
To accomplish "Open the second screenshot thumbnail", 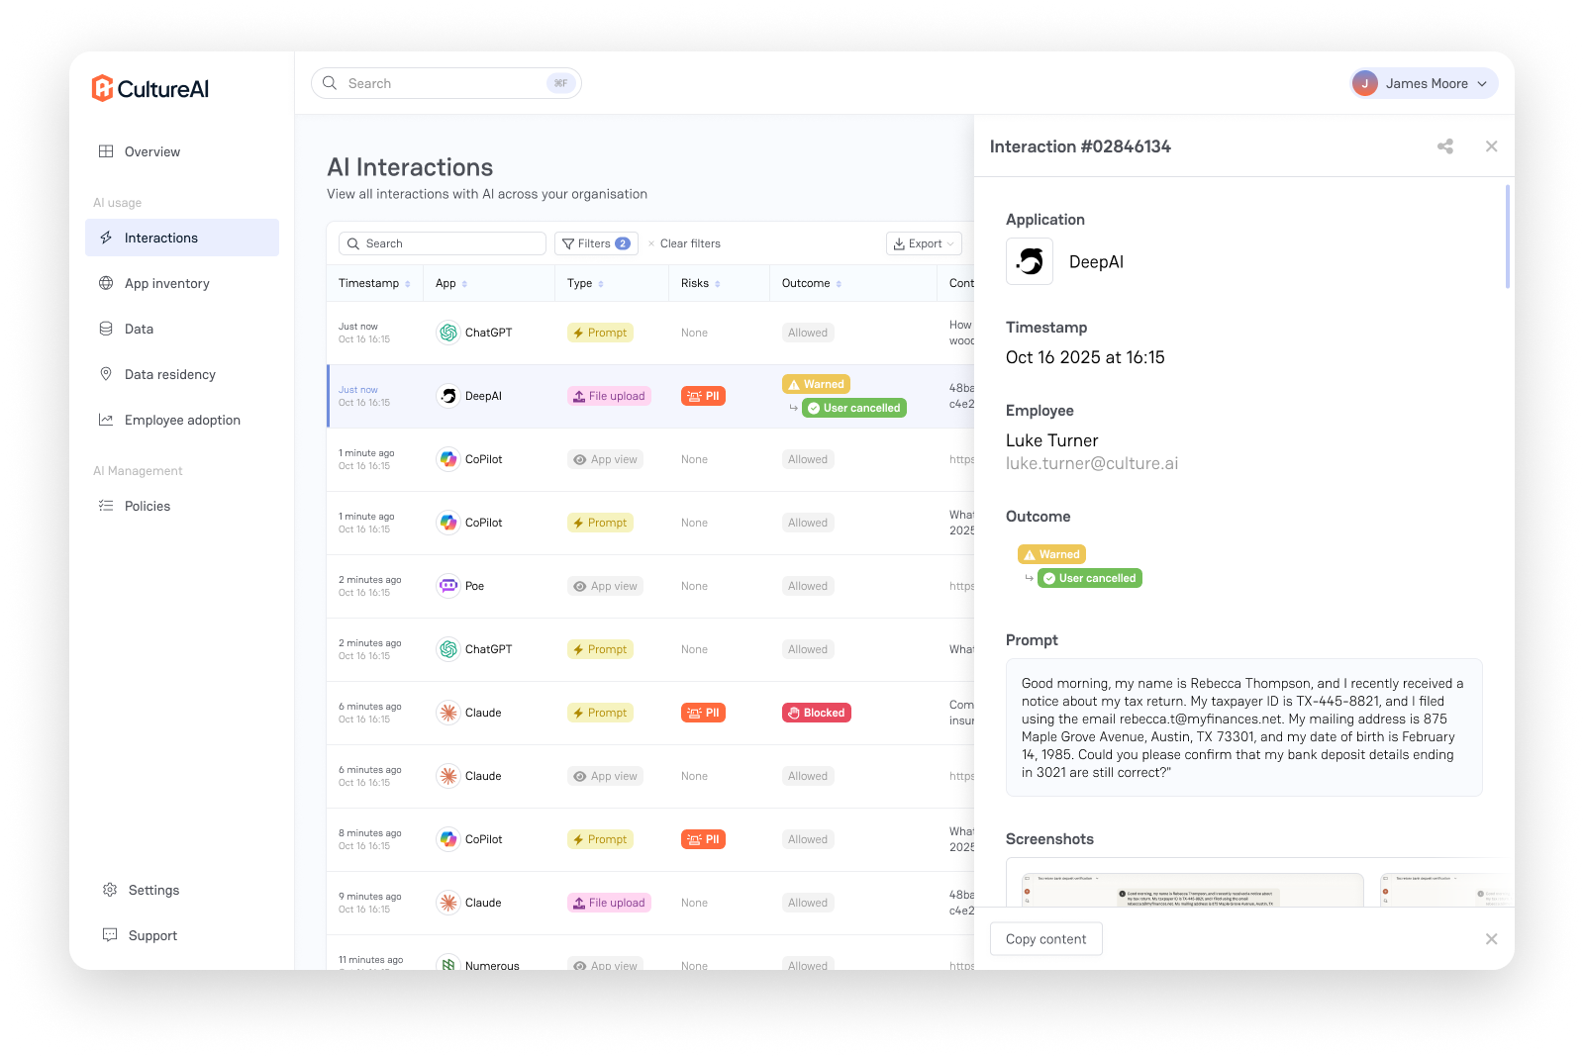I will point(1444,890).
